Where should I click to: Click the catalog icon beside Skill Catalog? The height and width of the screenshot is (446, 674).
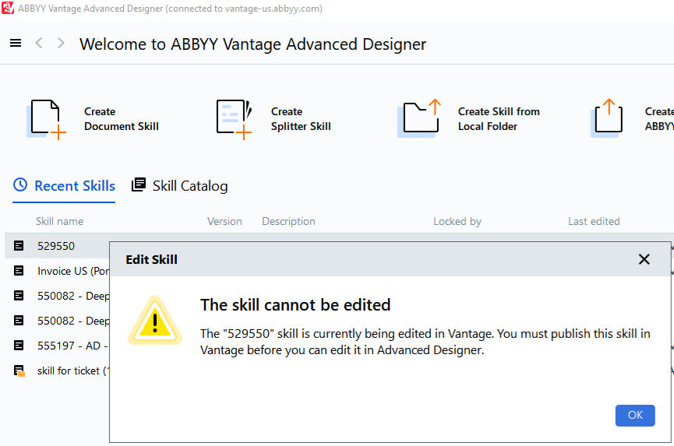pyautogui.click(x=139, y=184)
